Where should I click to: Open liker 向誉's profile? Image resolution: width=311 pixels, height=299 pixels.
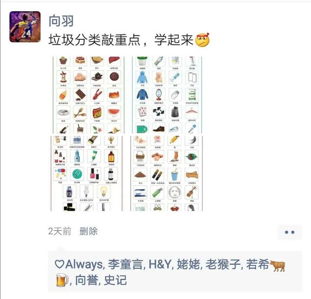coord(86,280)
